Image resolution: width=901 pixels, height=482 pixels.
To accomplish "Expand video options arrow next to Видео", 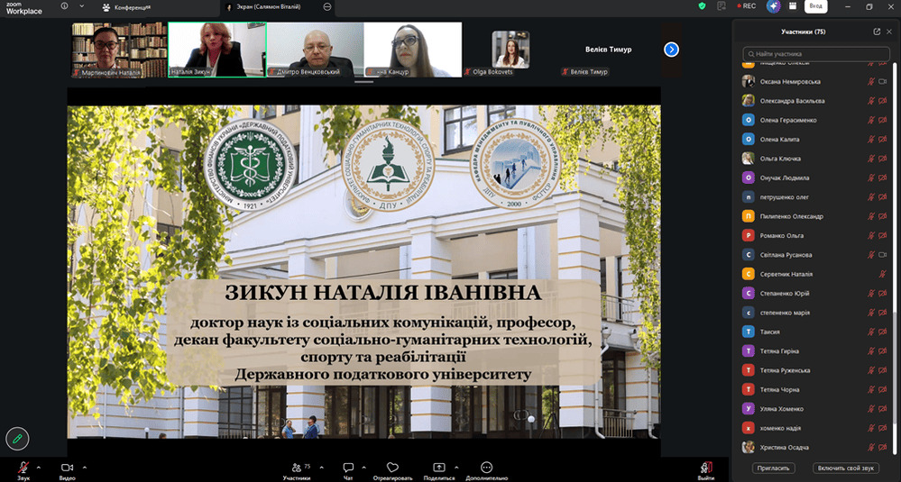I will point(85,467).
